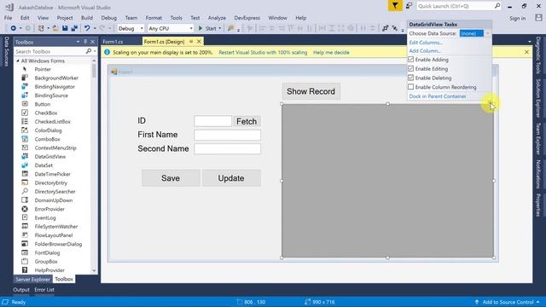Toggle the Enable Adding checkbox
The image size is (546, 307).
point(411,60)
